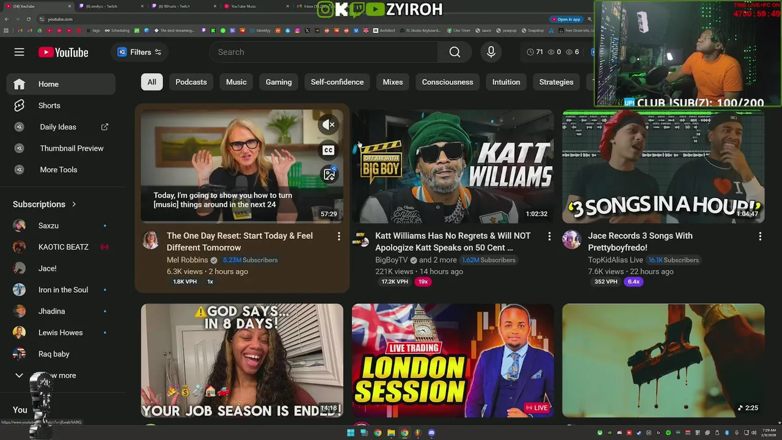Click BigBoyTV channel avatar
Image resolution: width=782 pixels, height=440 pixels.
click(361, 240)
